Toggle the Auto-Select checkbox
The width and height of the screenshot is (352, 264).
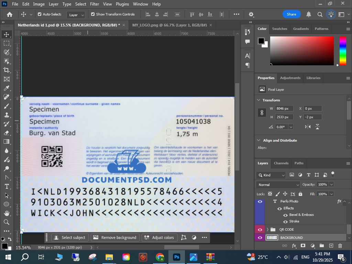pyautogui.click(x=40, y=14)
